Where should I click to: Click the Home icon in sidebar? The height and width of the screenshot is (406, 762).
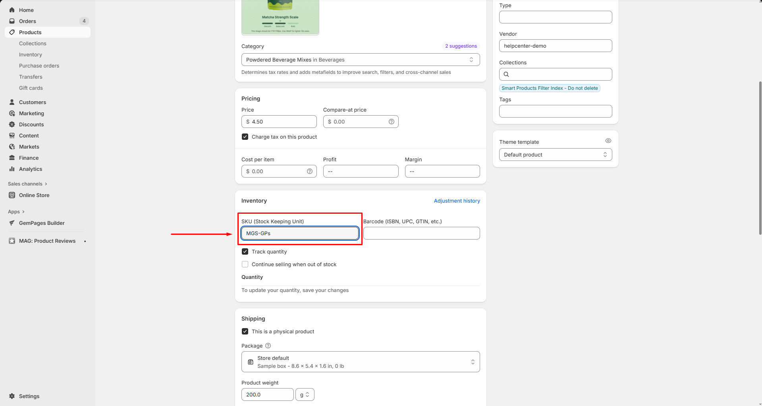click(x=12, y=10)
